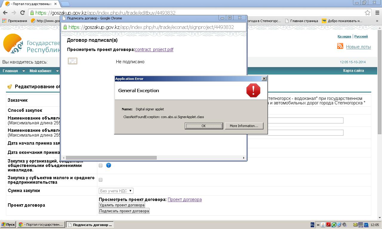Viewport: 382px width, 229px height.
Task: Click the green circle tray icon
Action: pos(334,225)
